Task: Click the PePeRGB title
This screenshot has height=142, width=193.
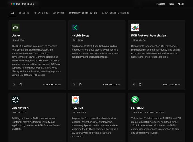Action: (137, 108)
